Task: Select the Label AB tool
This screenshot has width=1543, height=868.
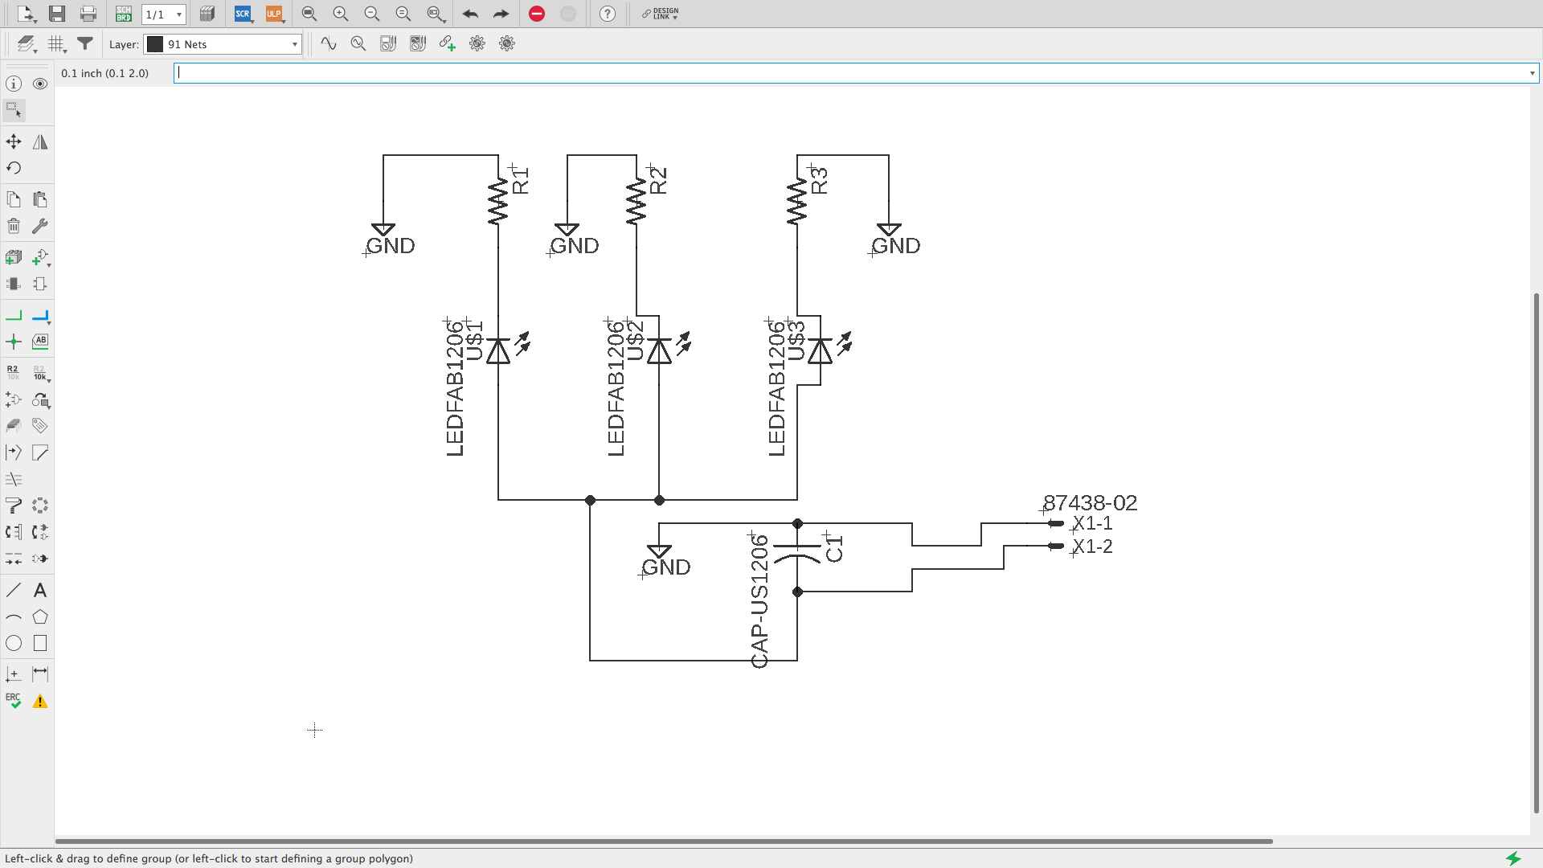Action: coord(40,342)
